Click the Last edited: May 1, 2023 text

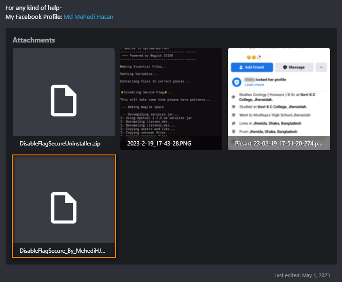point(302,275)
